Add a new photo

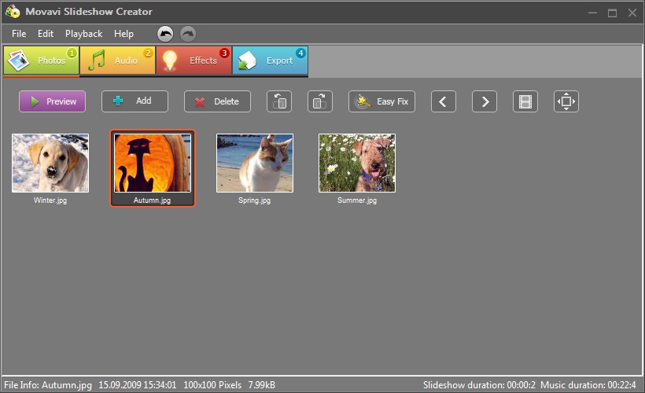pos(135,101)
